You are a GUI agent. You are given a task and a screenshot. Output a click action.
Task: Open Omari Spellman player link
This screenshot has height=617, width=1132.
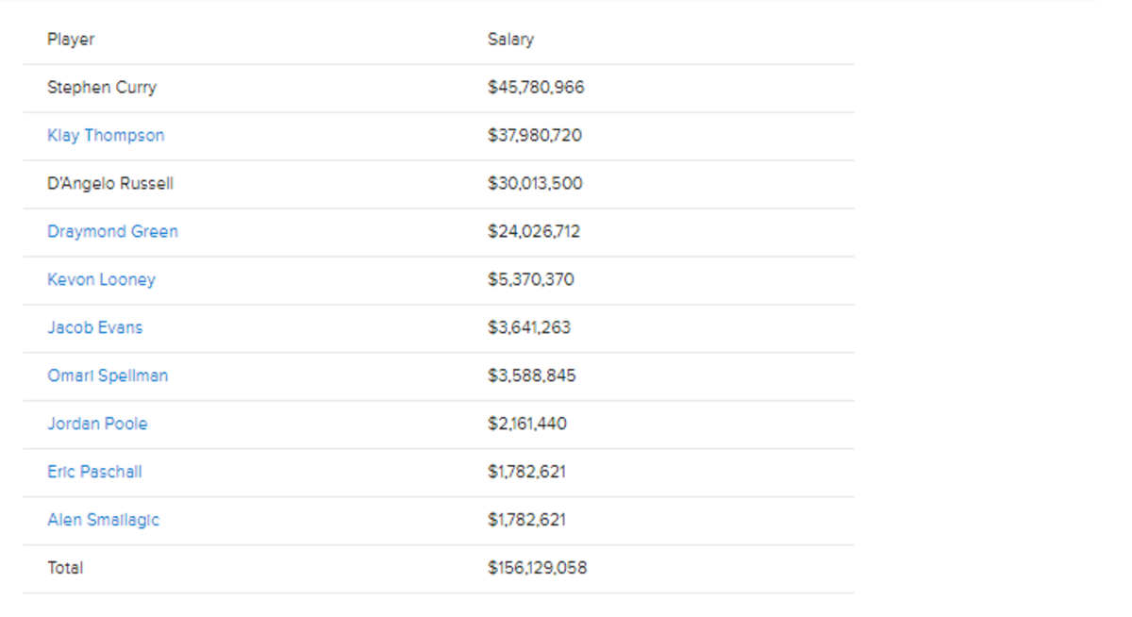click(108, 376)
